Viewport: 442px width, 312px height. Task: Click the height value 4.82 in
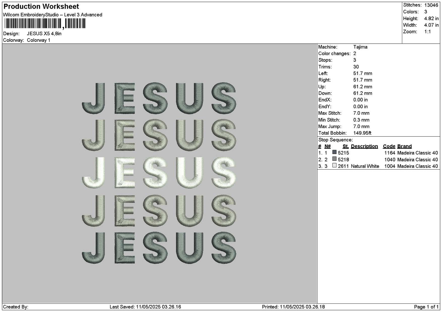tap(431, 19)
